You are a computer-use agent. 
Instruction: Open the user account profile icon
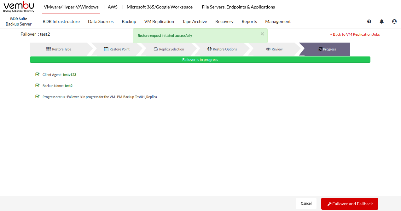(394, 21)
